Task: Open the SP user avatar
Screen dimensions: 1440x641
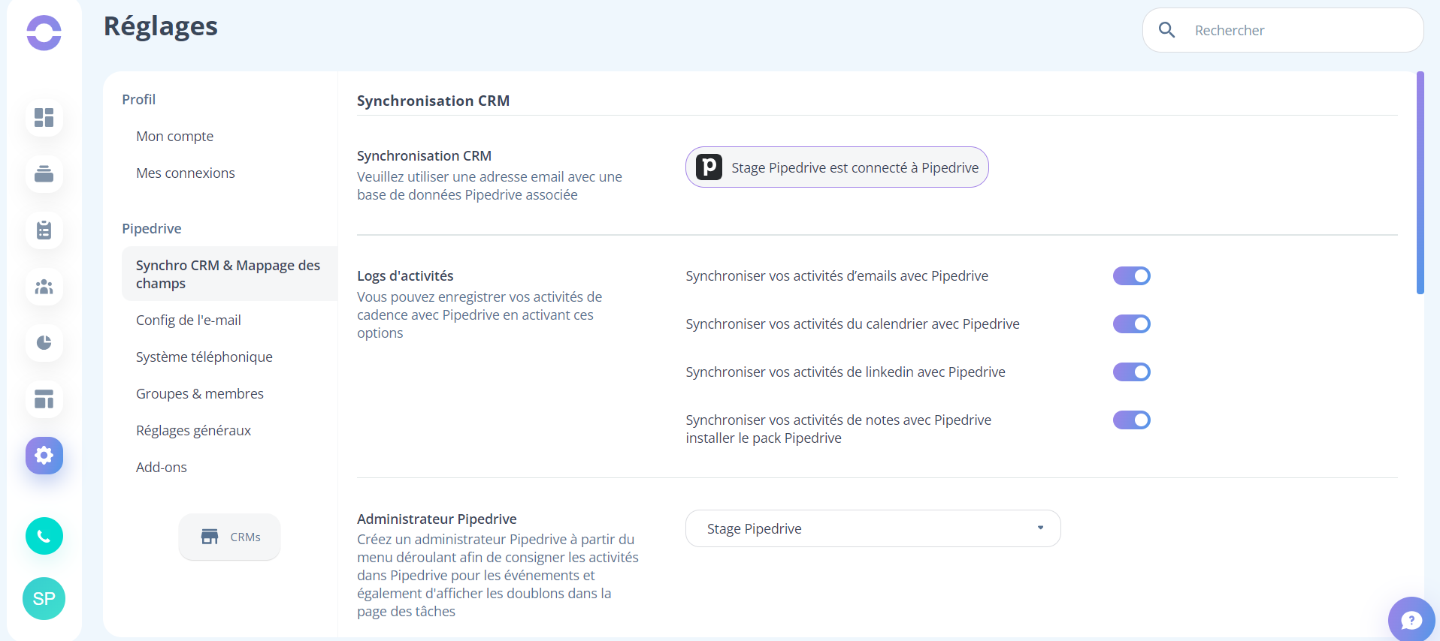Action: [44, 598]
